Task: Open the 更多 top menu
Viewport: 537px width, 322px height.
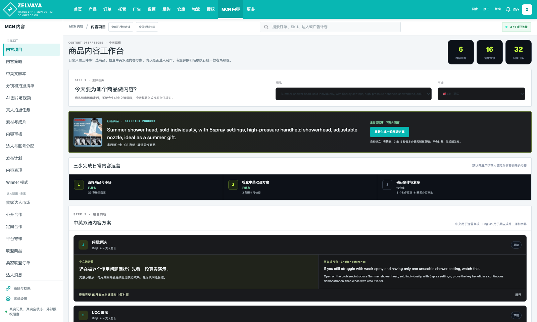Action: pos(251,9)
